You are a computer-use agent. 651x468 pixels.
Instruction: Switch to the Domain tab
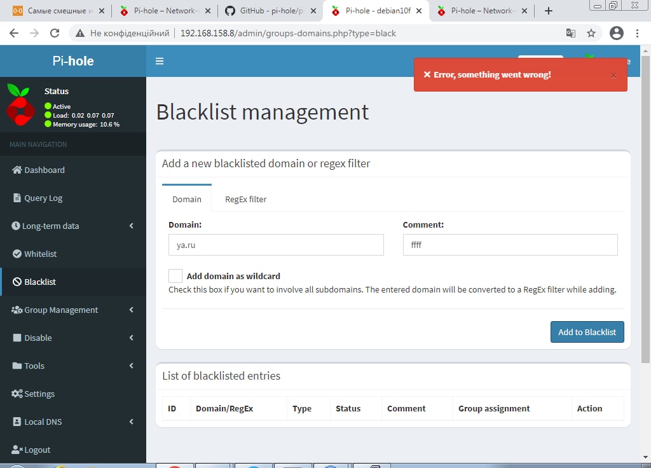coord(187,199)
